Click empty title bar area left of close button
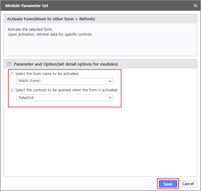The height and width of the screenshot is (191, 201). click(123, 6)
